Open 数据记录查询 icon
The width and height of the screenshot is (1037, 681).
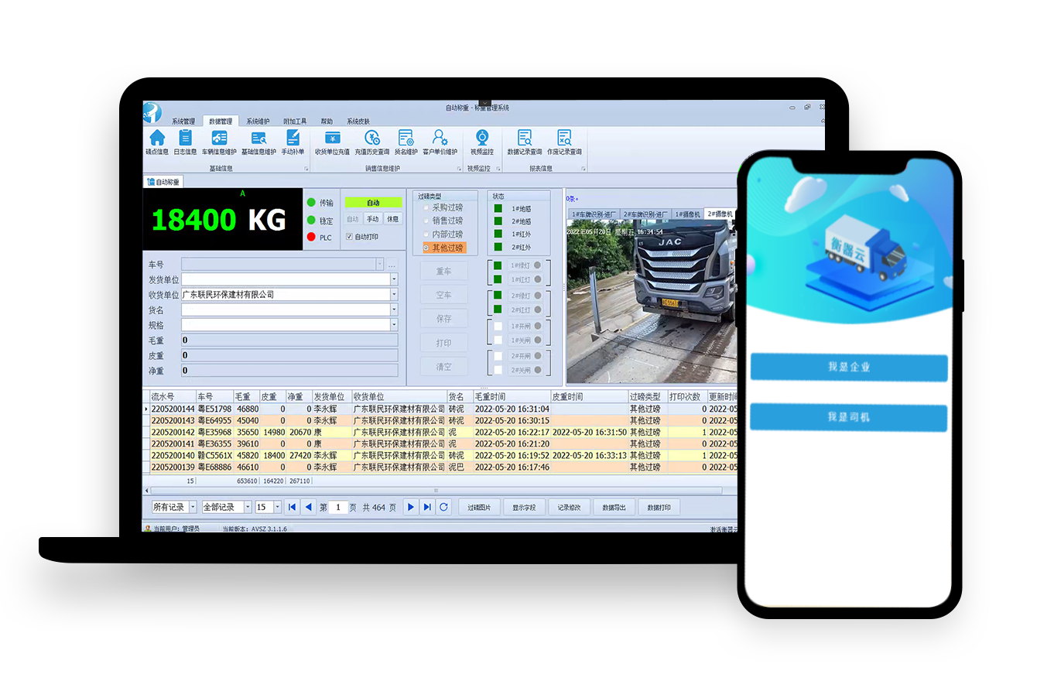point(525,138)
